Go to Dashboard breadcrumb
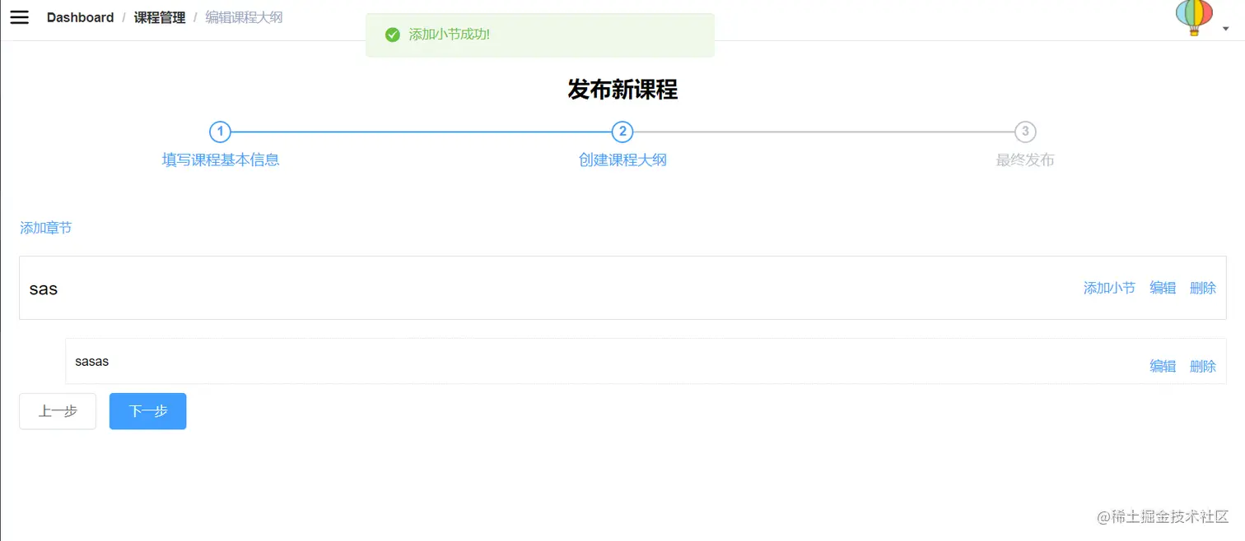Screen dimensions: 1245x541 click(x=80, y=17)
